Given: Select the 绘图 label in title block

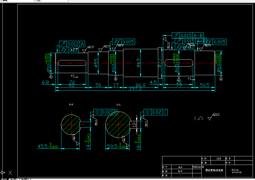Looking at the screenshot, I should pos(165,171).
